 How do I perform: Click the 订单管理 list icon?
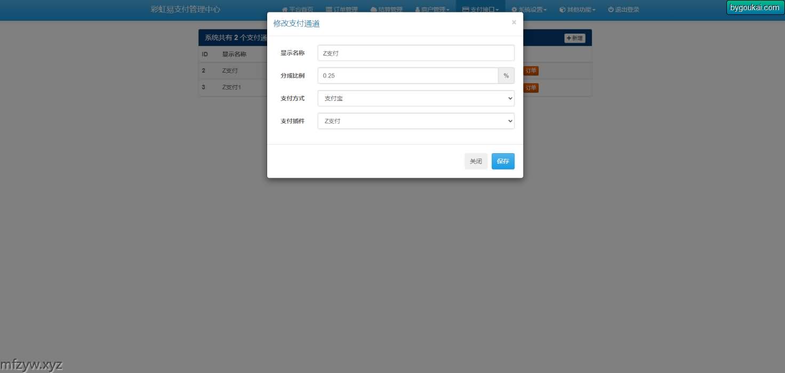click(329, 10)
